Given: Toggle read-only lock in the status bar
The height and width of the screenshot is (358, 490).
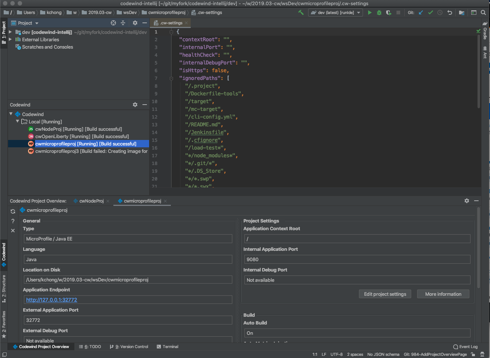Looking at the screenshot, I should coord(473,354).
